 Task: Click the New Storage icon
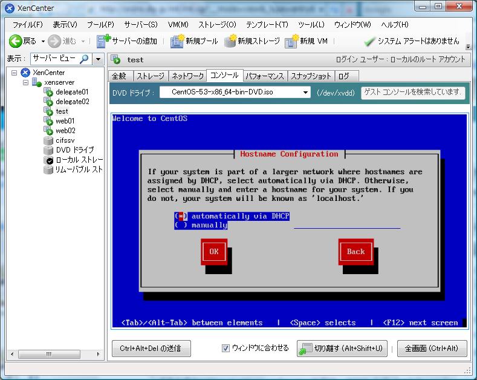tap(230, 41)
